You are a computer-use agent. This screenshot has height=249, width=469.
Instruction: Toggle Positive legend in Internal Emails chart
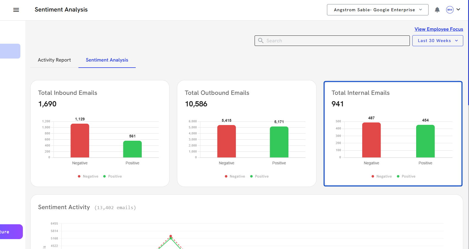406,176
